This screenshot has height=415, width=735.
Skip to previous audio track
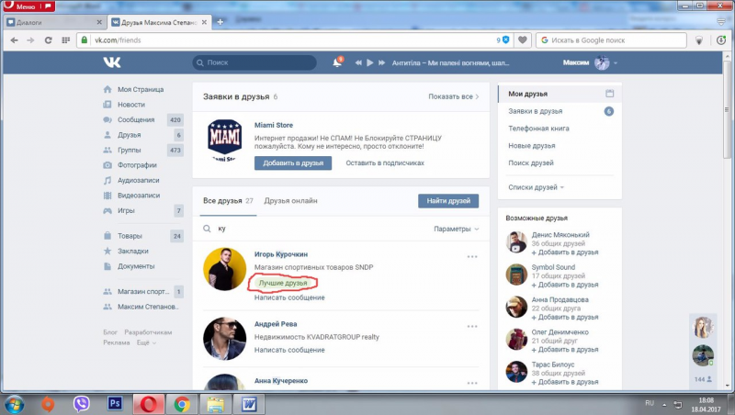click(x=358, y=62)
